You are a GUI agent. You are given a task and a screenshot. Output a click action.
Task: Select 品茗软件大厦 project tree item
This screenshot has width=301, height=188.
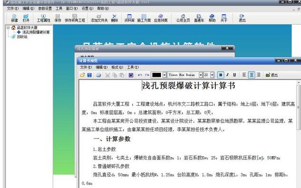[27, 28]
